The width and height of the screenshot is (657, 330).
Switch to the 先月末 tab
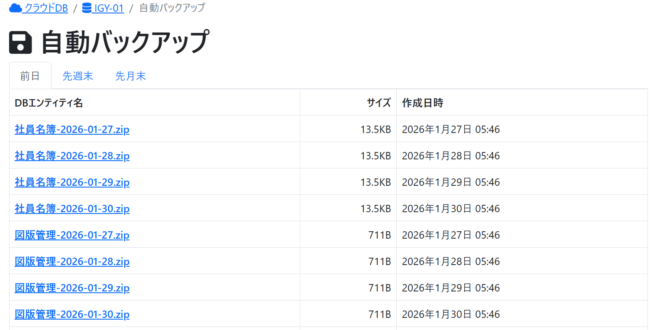pos(130,76)
